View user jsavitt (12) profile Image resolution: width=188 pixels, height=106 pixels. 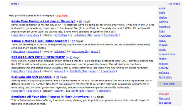click(77, 91)
